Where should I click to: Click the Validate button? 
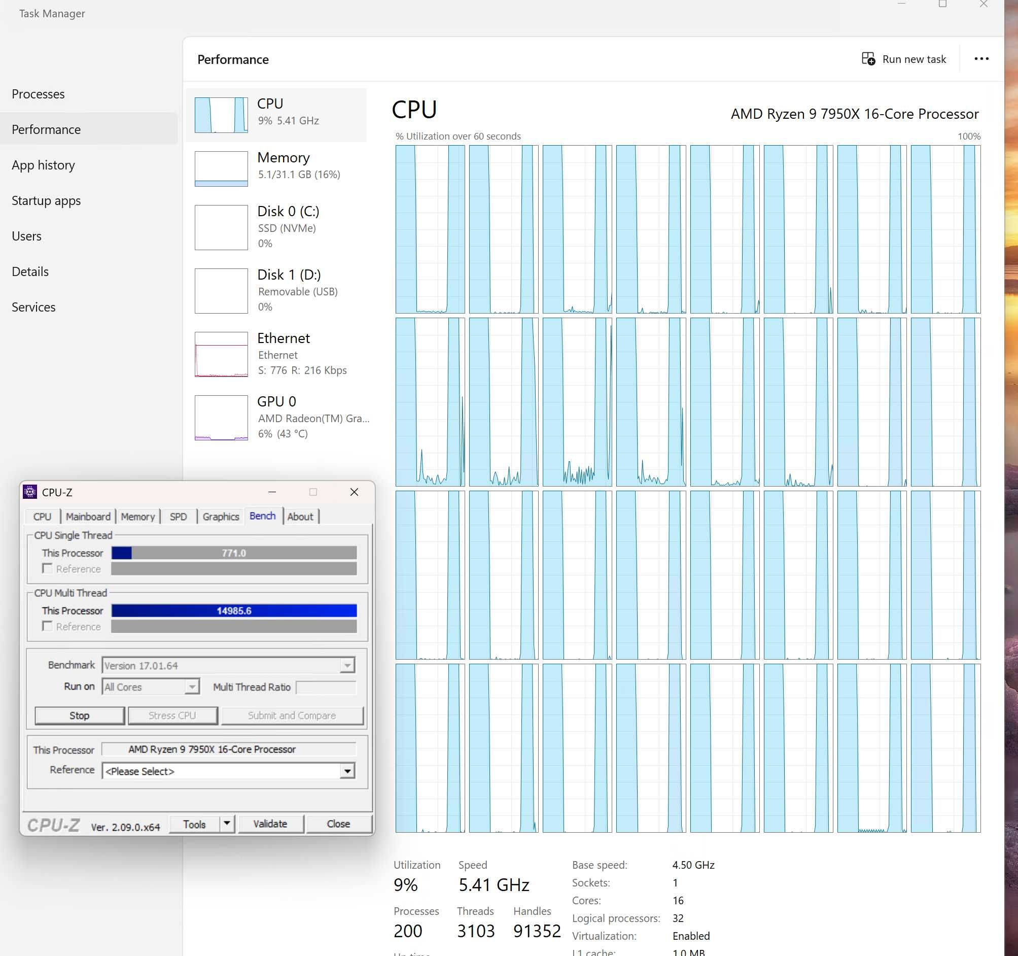click(x=270, y=824)
